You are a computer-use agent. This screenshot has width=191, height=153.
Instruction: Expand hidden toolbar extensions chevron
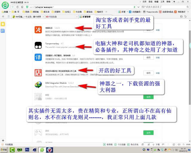[x=188, y=12]
